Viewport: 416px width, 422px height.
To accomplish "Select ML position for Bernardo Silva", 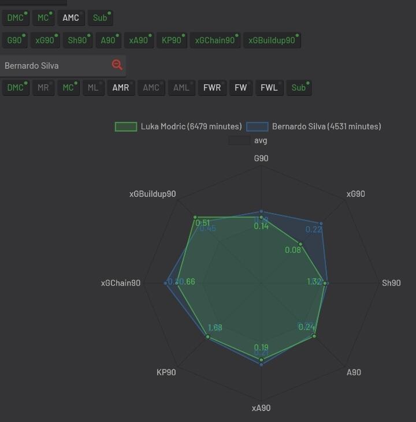I will tap(94, 88).
